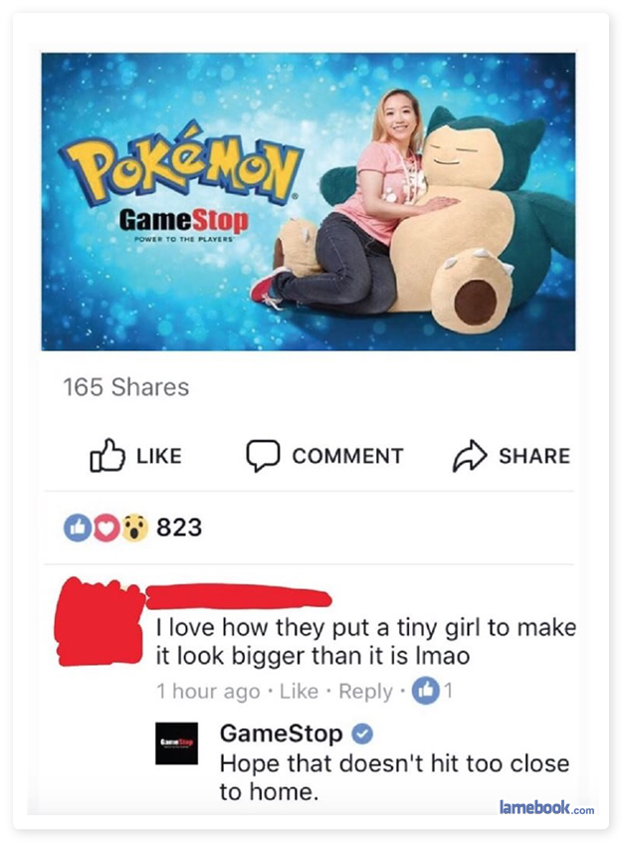Reply to the tiny girl comment
627x847 pixels.
click(x=365, y=692)
